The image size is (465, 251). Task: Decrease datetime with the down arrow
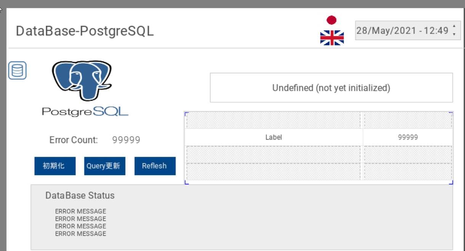[x=454, y=34]
